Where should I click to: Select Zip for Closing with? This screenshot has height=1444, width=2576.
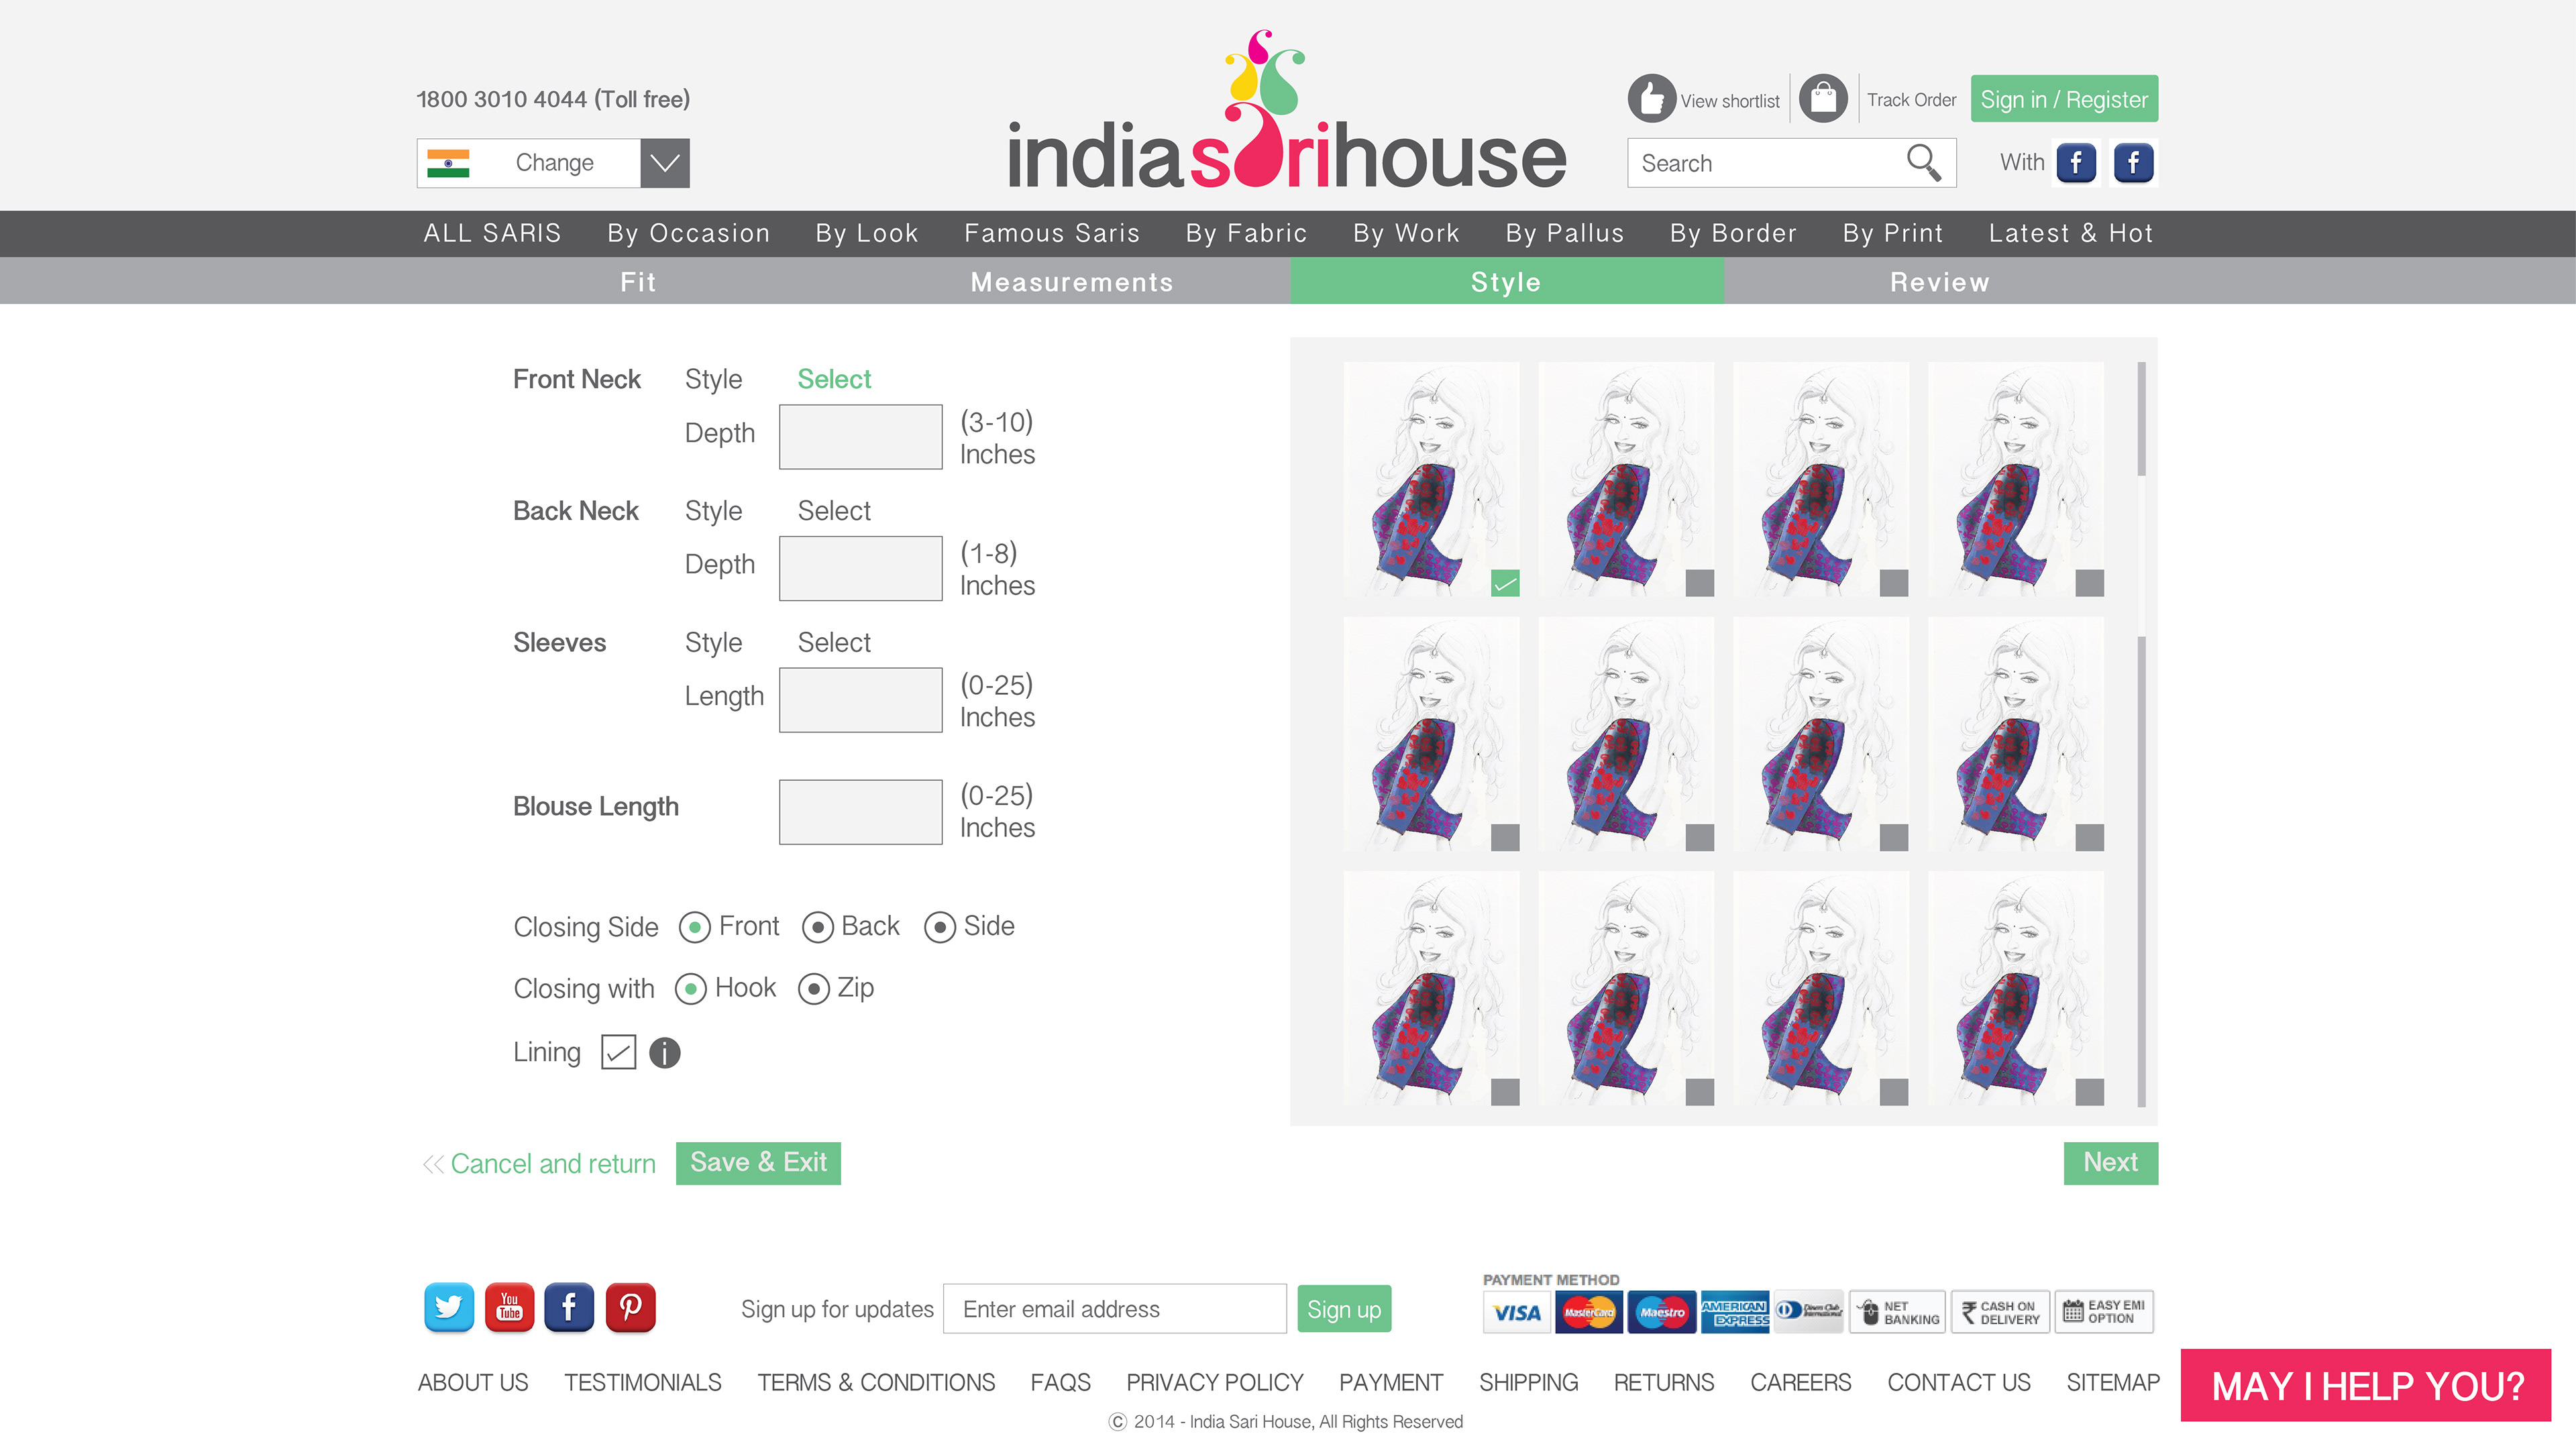[814, 989]
